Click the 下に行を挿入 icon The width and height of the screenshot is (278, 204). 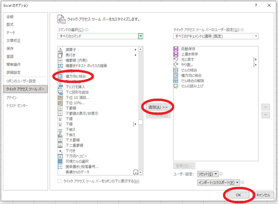click(x=60, y=87)
